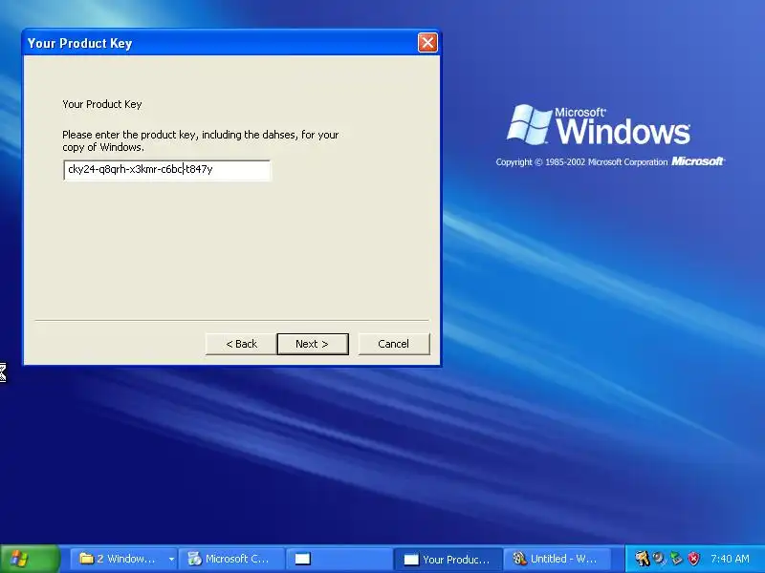Close the Your Product Key window
This screenshot has width=765, height=573.
point(427,43)
